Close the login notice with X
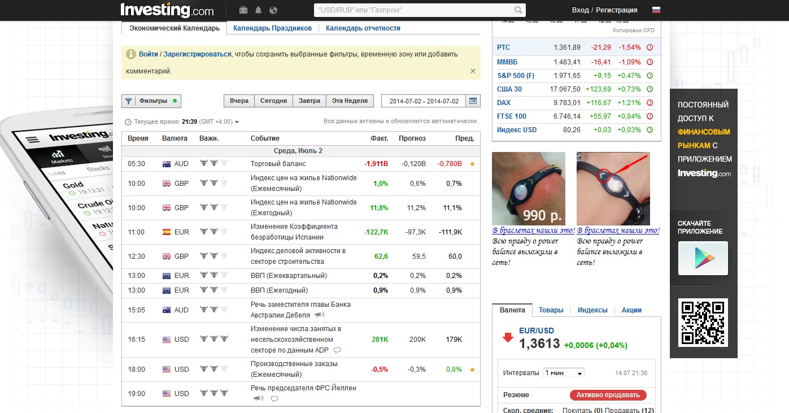789x413 pixels. click(x=473, y=71)
